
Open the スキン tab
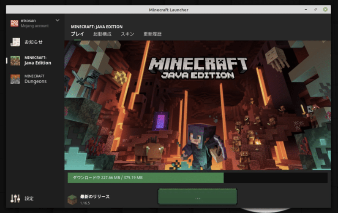(x=128, y=34)
